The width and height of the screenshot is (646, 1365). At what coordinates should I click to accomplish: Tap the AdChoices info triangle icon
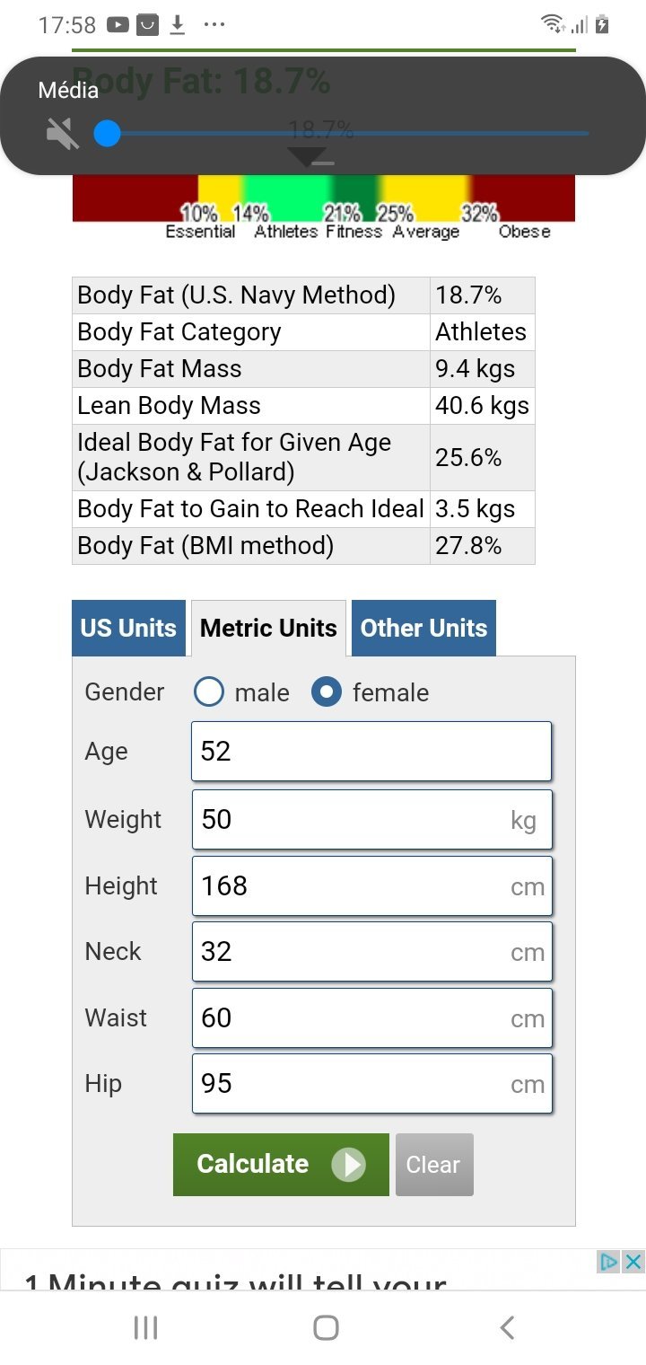point(609,1262)
